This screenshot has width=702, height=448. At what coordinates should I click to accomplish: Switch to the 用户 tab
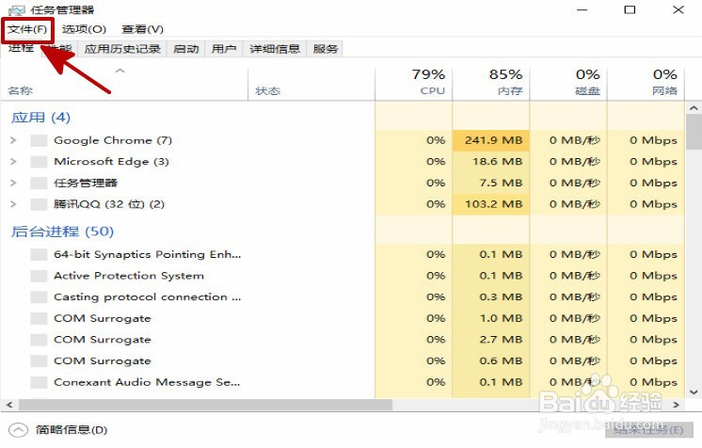(x=224, y=49)
